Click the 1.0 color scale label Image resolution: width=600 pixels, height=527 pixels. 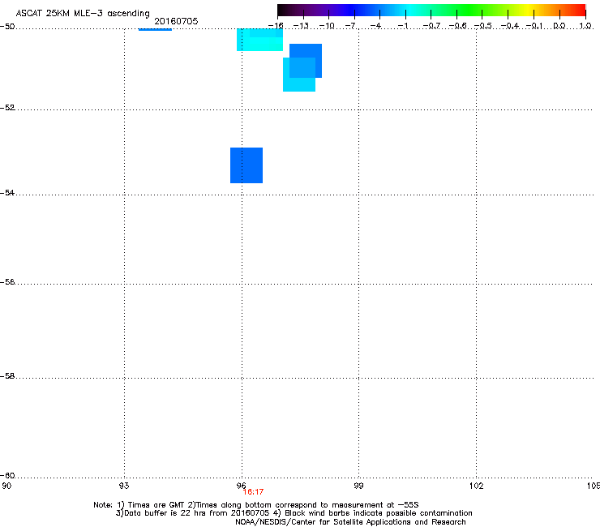(585, 26)
